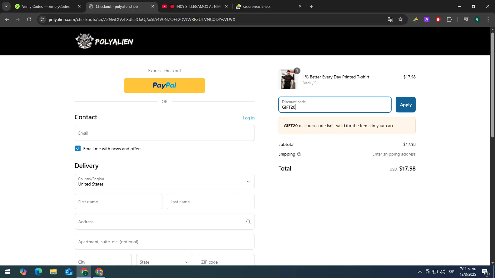
Task: Open the media control icon in toolbar
Action: (x=466, y=19)
